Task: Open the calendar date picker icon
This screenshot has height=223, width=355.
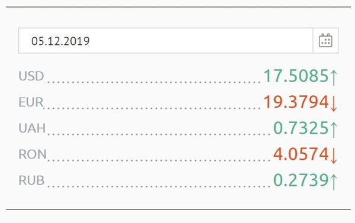Action: pos(325,41)
